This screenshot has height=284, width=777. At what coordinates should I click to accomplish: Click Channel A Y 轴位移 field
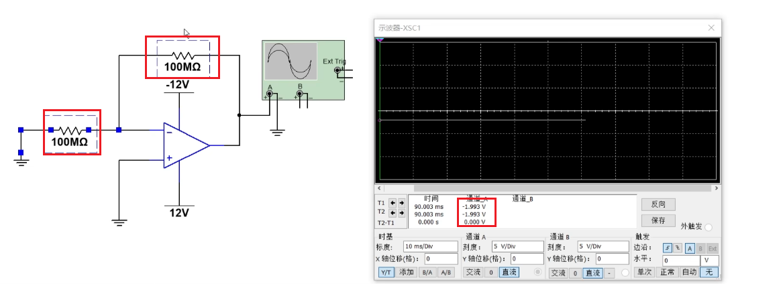click(527, 259)
